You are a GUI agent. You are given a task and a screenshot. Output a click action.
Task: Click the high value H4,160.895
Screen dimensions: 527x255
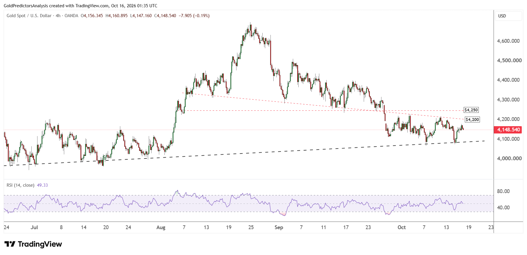(x=116, y=16)
